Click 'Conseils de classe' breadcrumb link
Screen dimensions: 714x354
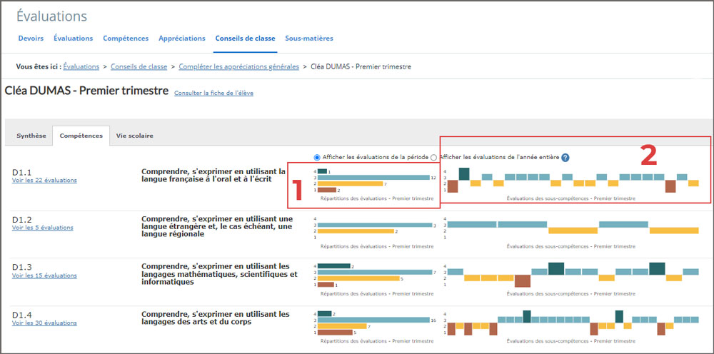tap(139, 66)
